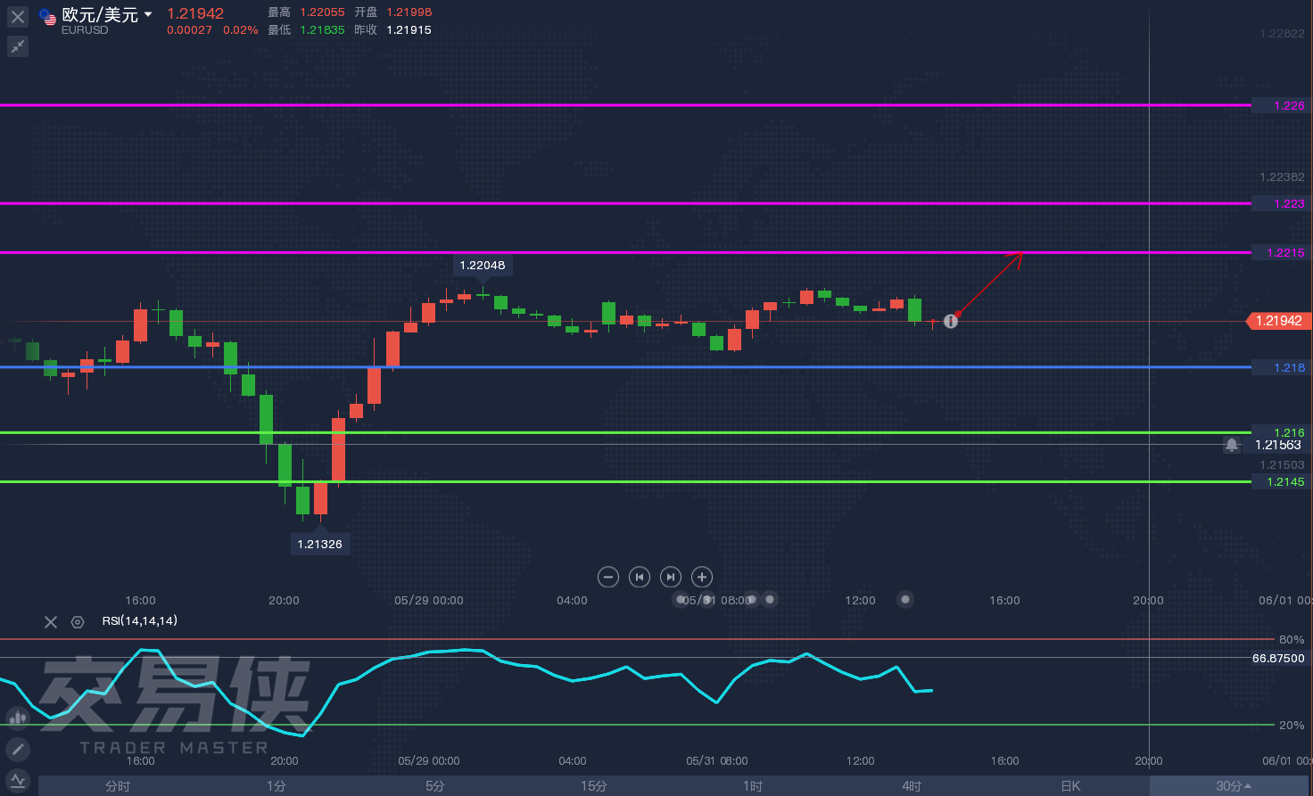1313x796 pixels.
Task: Click the info marker beside the current candle
Action: coord(951,321)
